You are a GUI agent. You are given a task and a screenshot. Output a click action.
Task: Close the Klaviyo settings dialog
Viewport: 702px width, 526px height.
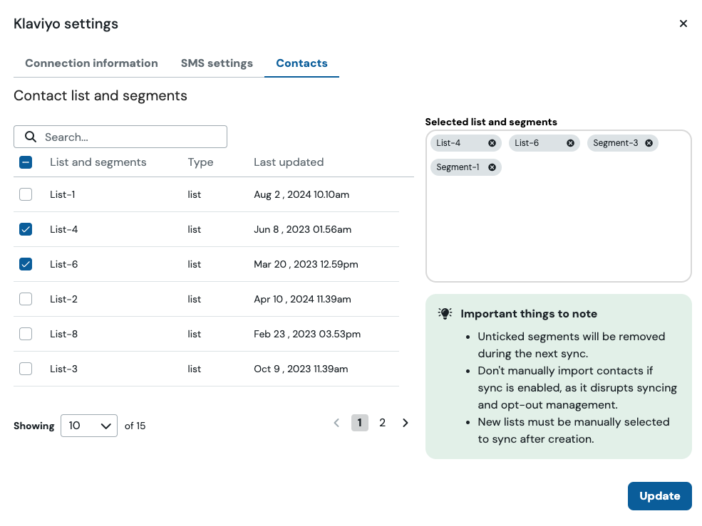pyautogui.click(x=683, y=23)
